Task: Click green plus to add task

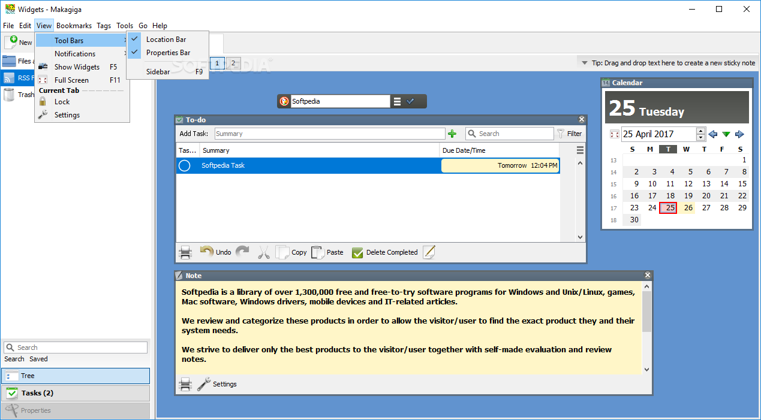Action: pos(452,134)
